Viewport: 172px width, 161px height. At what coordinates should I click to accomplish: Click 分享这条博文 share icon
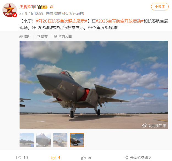tap(126, 158)
